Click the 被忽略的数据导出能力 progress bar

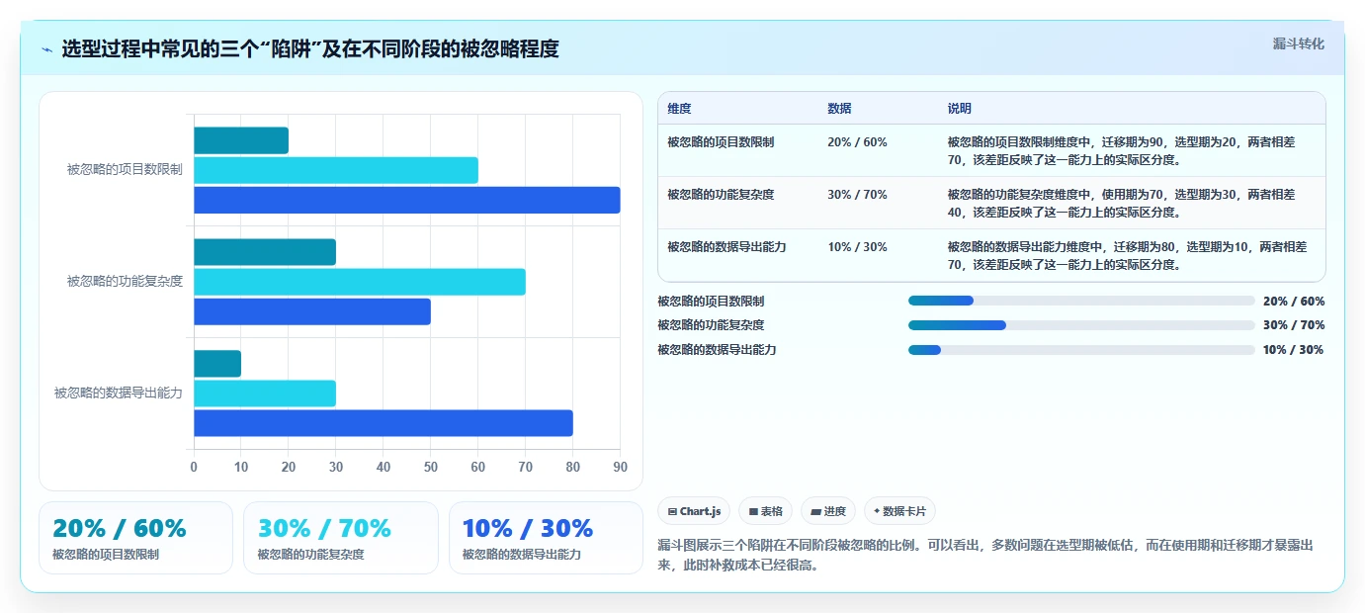(1081, 350)
